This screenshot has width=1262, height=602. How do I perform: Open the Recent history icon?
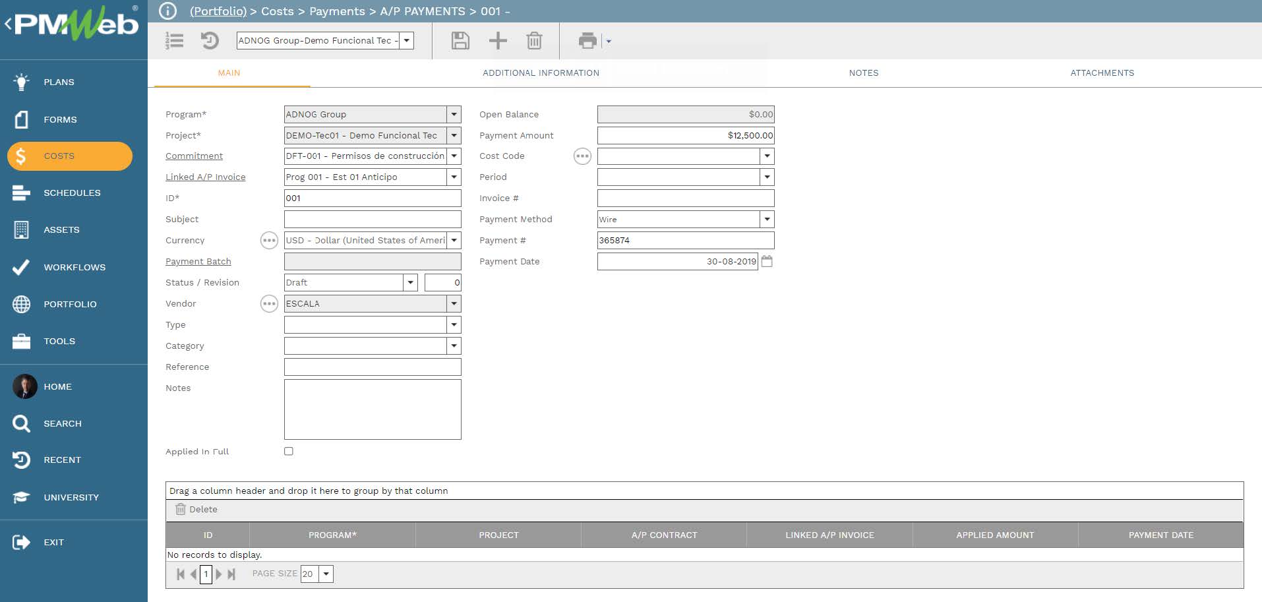pos(21,460)
